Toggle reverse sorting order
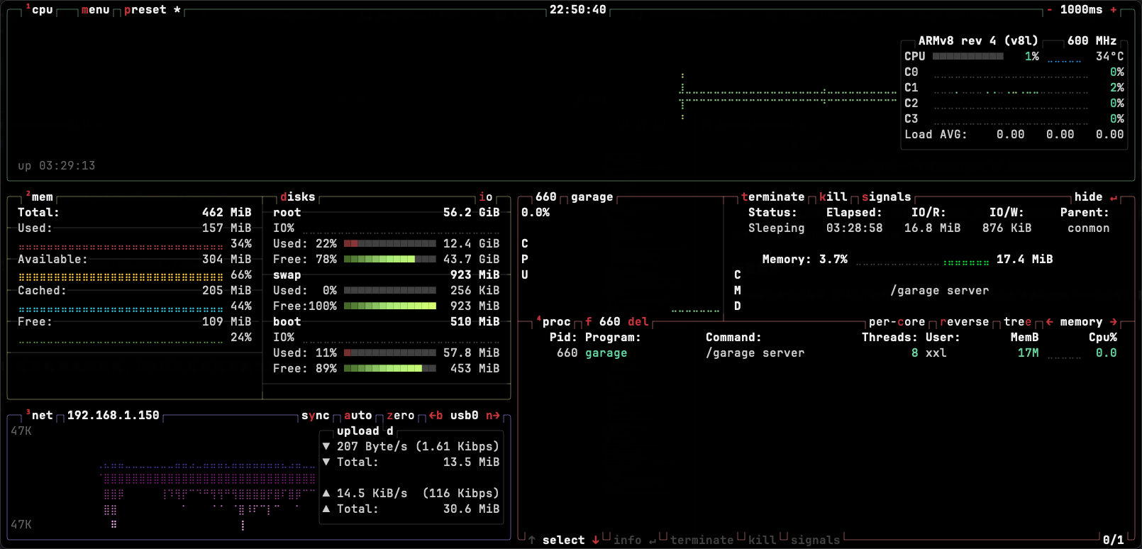The image size is (1142, 549). click(965, 322)
